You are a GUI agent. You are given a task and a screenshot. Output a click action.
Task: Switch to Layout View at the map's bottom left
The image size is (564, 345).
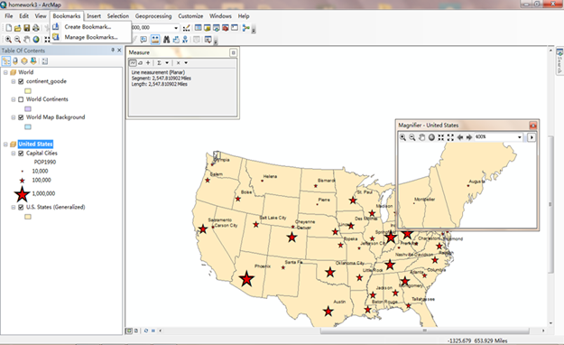point(136,331)
